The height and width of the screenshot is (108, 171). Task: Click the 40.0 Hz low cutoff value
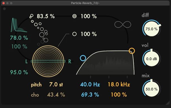coord(90,84)
